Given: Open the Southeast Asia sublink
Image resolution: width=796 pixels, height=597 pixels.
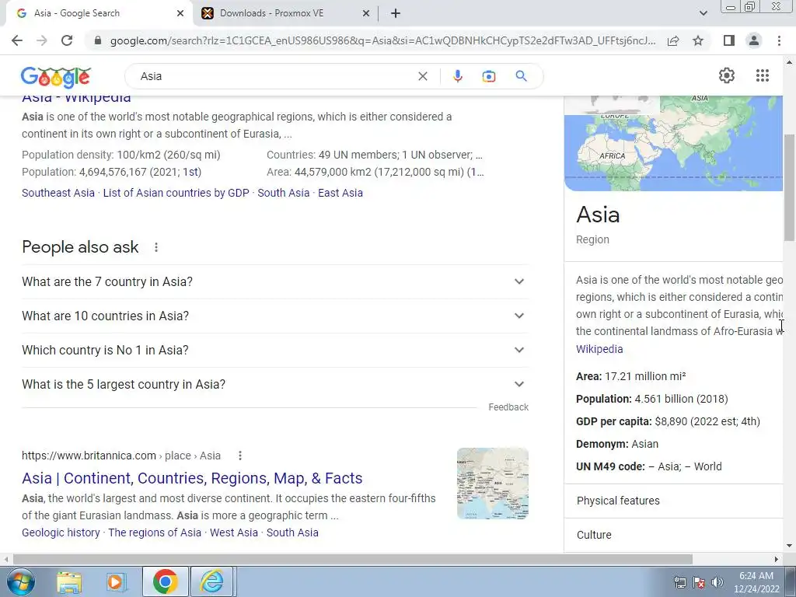Looking at the screenshot, I should tap(58, 193).
